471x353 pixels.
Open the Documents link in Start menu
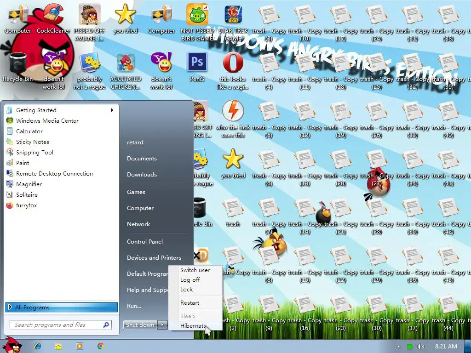[x=142, y=159]
